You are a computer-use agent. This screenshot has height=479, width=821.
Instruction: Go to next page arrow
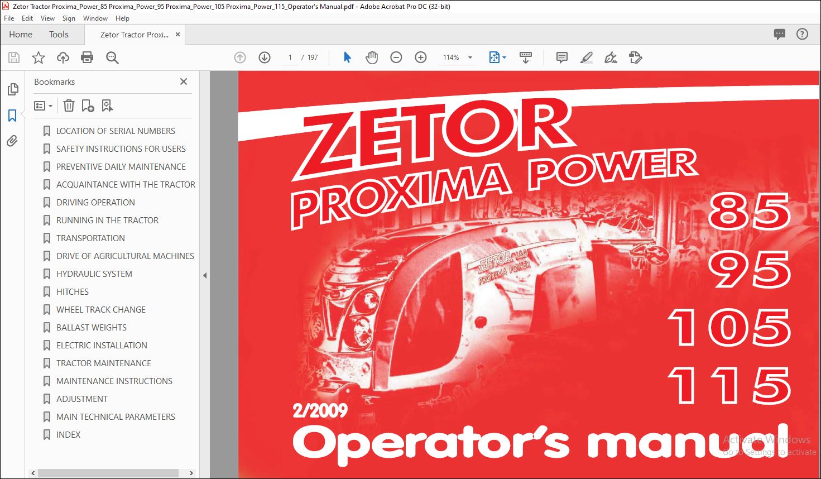point(265,58)
